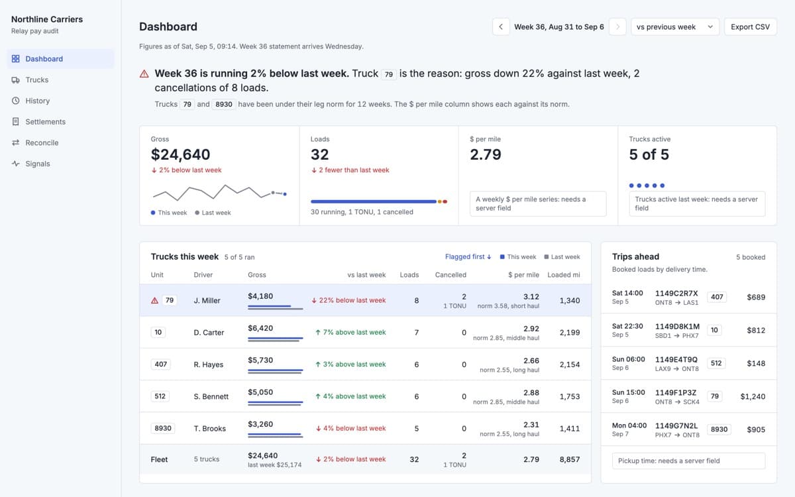Open the vs previous week comparison dropdown

coord(675,27)
